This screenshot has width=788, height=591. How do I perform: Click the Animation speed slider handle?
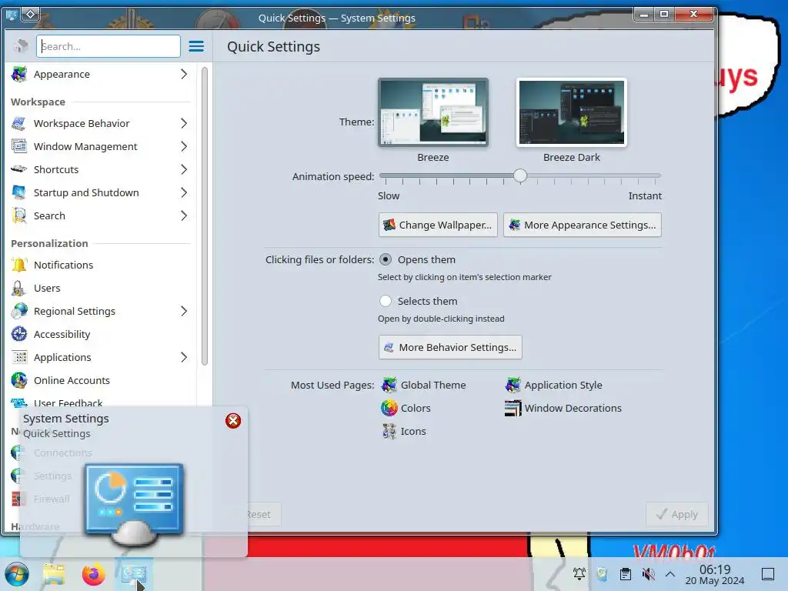520,175
